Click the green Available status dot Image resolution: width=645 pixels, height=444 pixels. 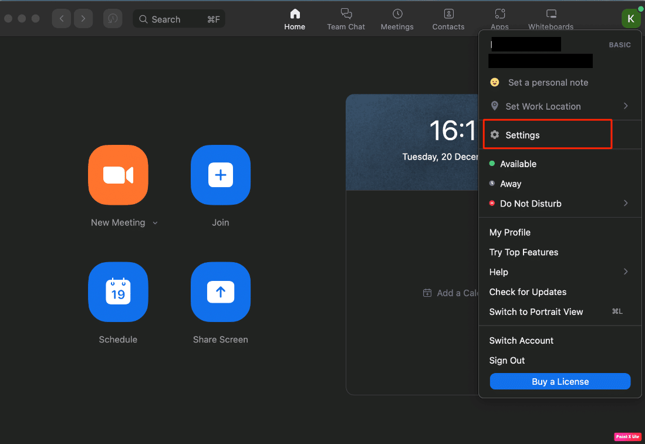pos(492,164)
